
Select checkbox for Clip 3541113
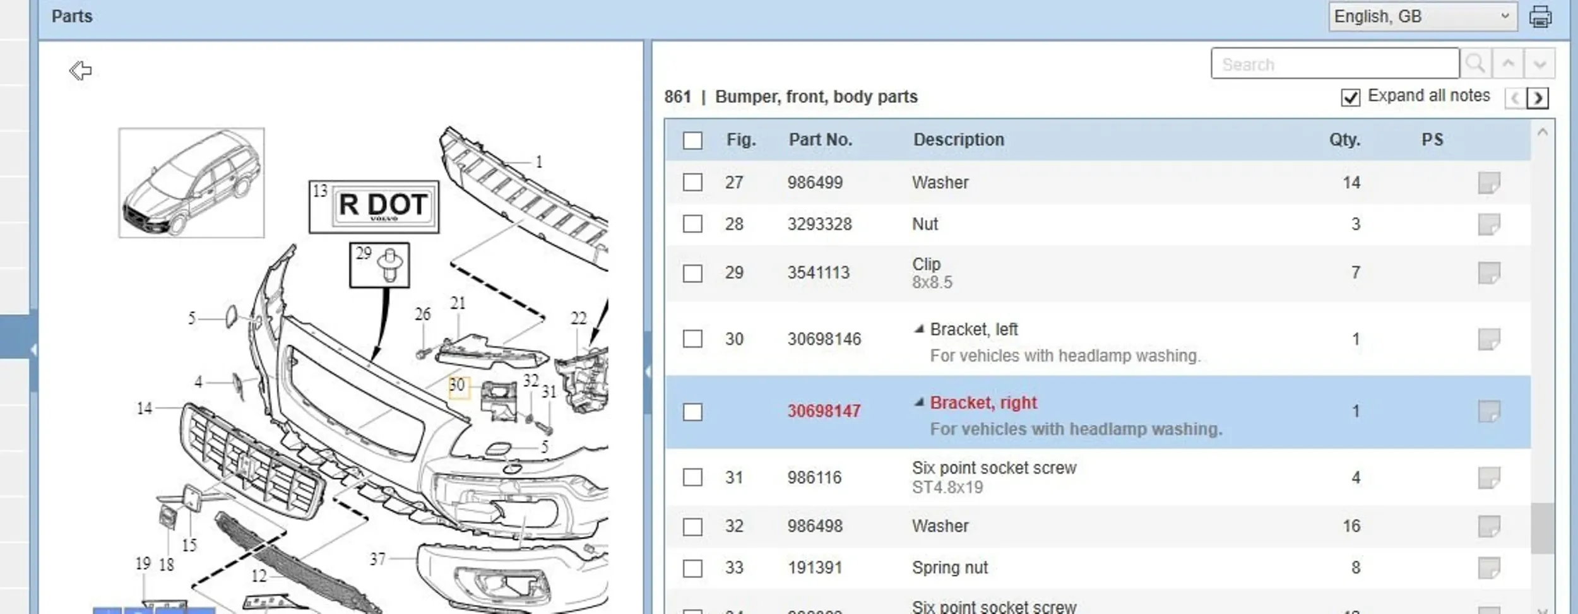(692, 273)
